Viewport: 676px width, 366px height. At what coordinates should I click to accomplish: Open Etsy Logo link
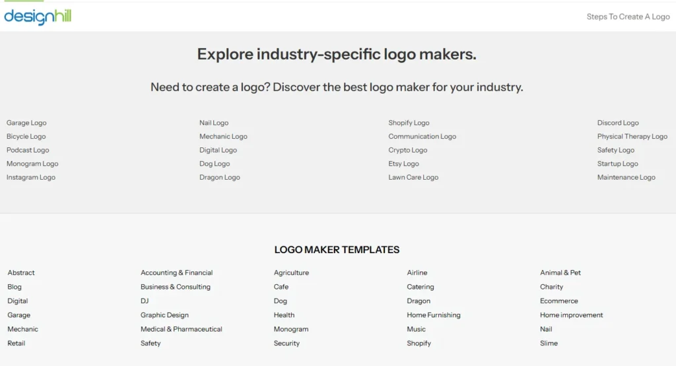coord(403,164)
